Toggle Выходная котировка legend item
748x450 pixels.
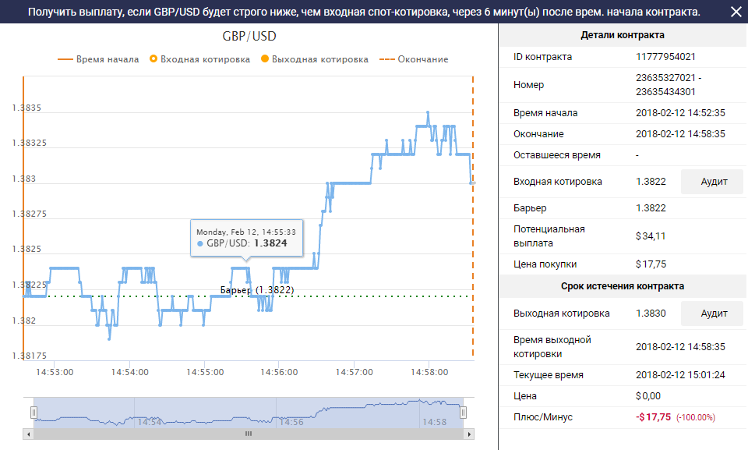coord(314,59)
